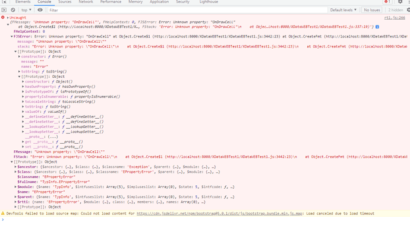Expand the 'set __proto__' entry
The height and width of the screenshot is (225, 410).
[23, 147]
